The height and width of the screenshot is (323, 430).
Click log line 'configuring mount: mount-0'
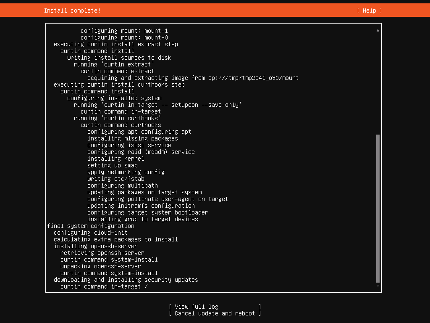tap(124, 37)
